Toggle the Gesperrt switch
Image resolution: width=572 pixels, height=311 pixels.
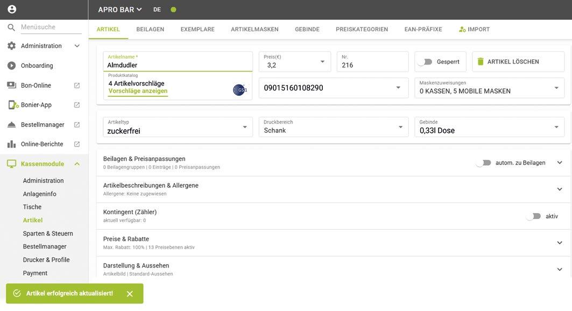(x=425, y=62)
